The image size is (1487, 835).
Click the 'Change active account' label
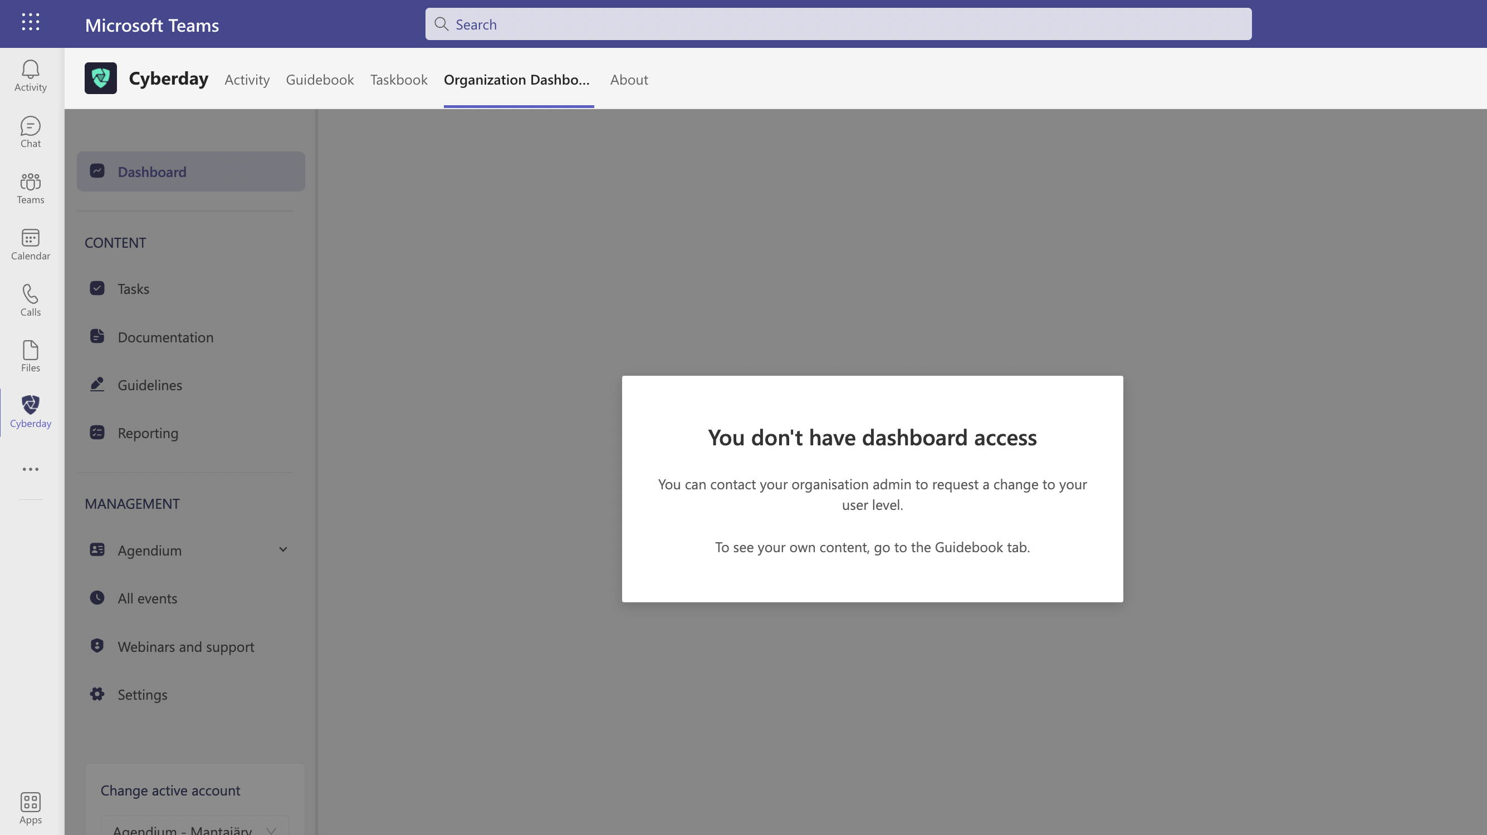tap(170, 790)
